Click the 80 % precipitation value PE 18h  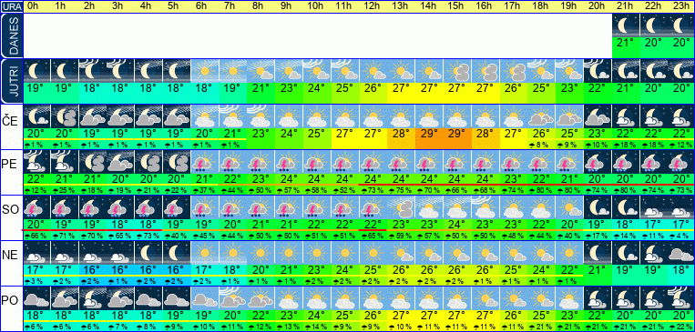[541, 191]
